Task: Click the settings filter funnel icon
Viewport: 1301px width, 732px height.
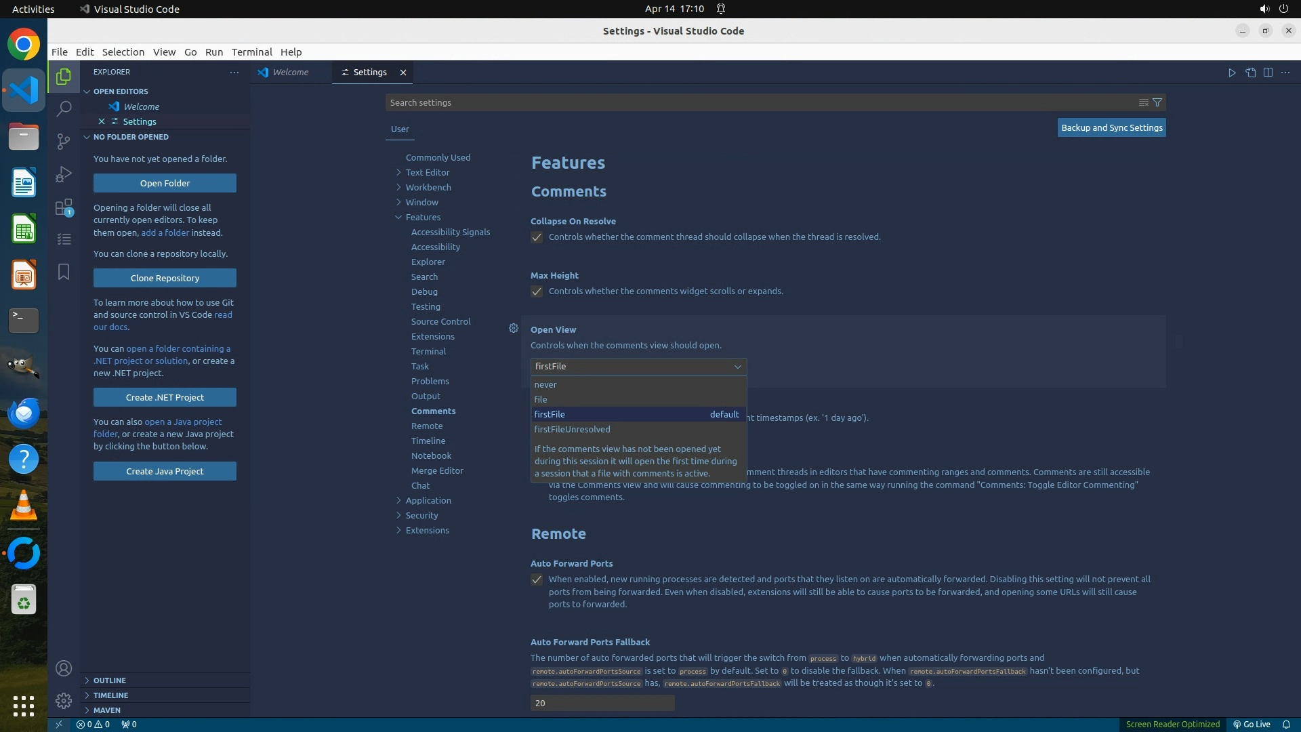Action: [x=1157, y=102]
